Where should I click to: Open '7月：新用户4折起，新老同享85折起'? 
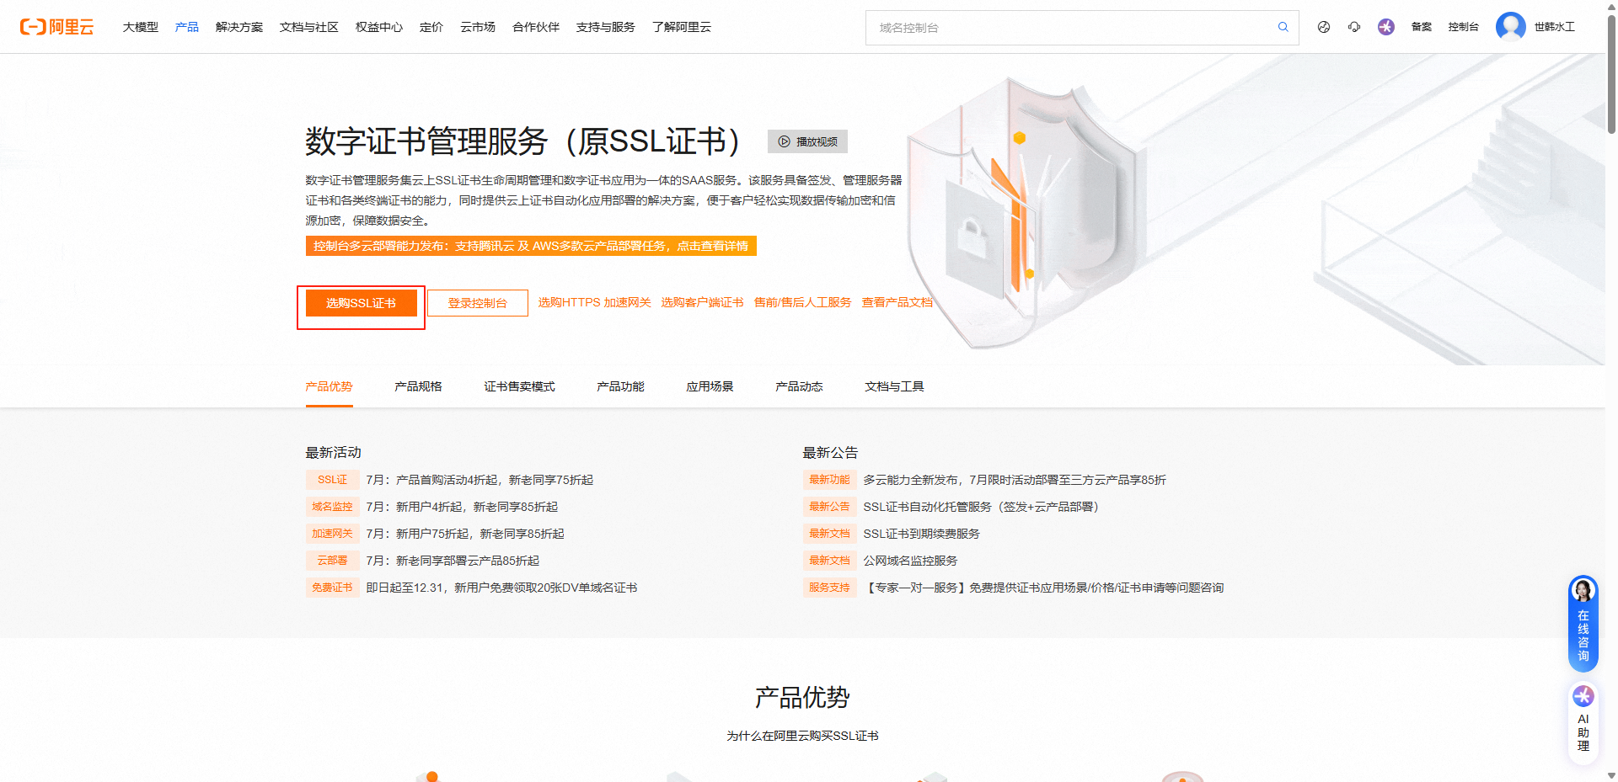[463, 507]
